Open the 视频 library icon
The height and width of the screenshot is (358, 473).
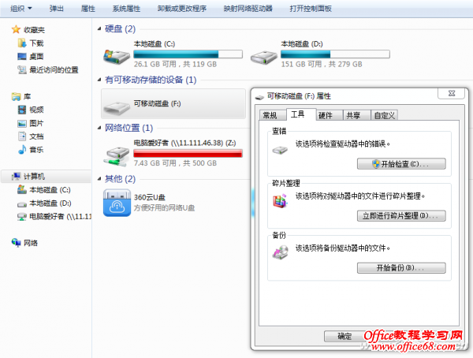tap(22, 110)
